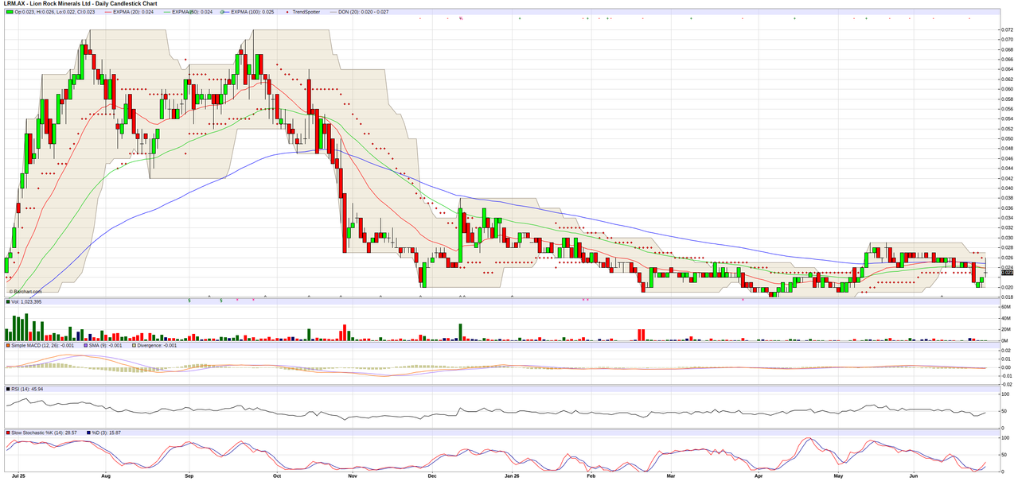
Task: Click the Aug date axis label
Action: [x=106, y=475]
